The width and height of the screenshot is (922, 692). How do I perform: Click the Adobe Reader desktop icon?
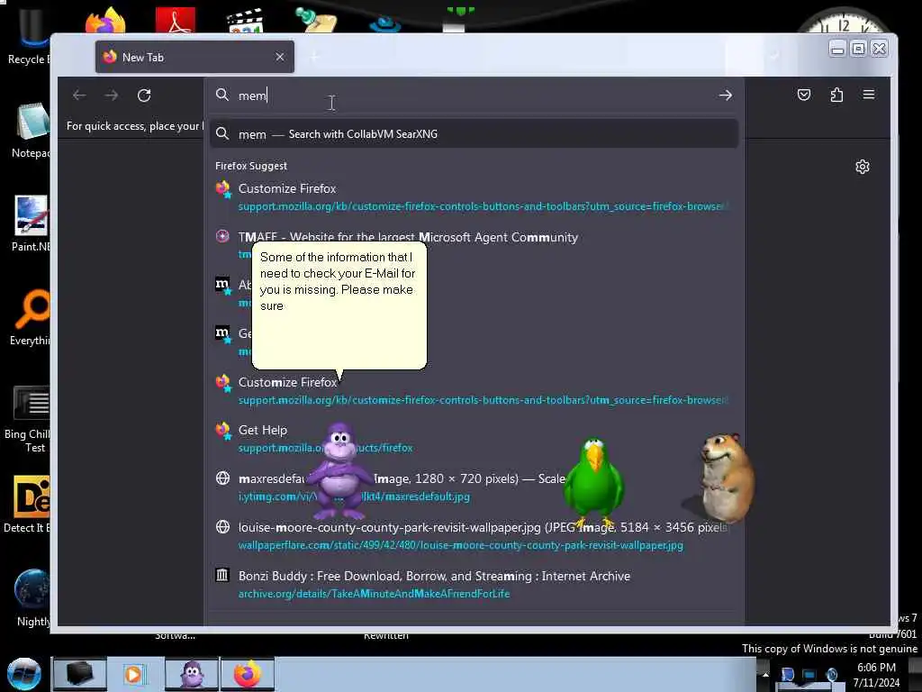tap(176, 20)
